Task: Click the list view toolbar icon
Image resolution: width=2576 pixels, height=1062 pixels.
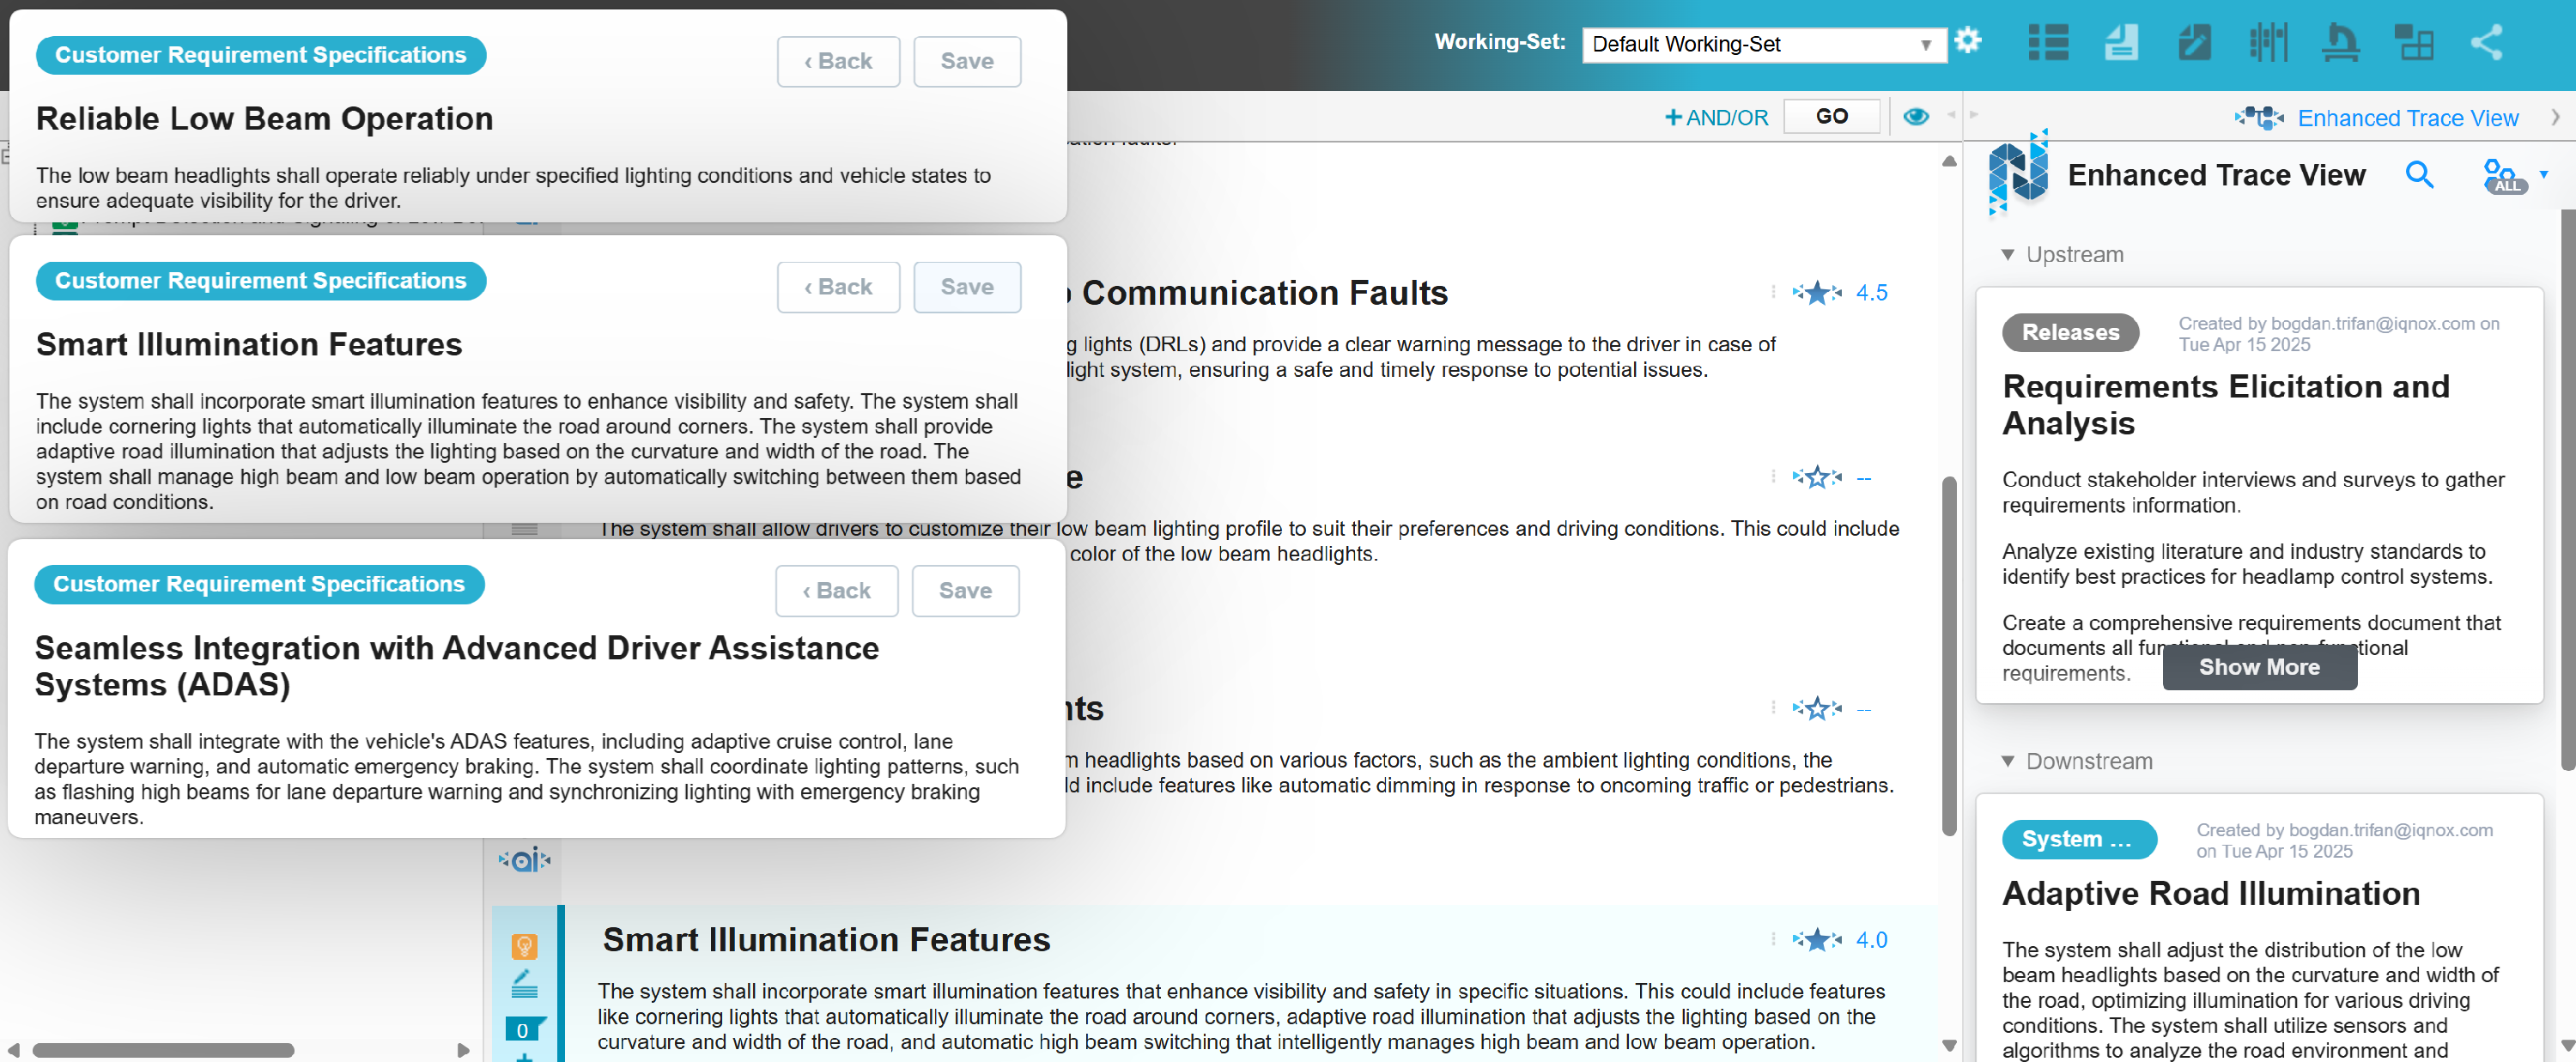Action: pos(2047,43)
